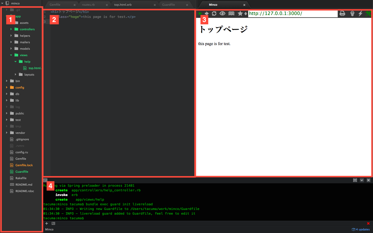Screen dimensions: 373x233
Task: Collapse the views folder
Action: (x=11, y=55)
